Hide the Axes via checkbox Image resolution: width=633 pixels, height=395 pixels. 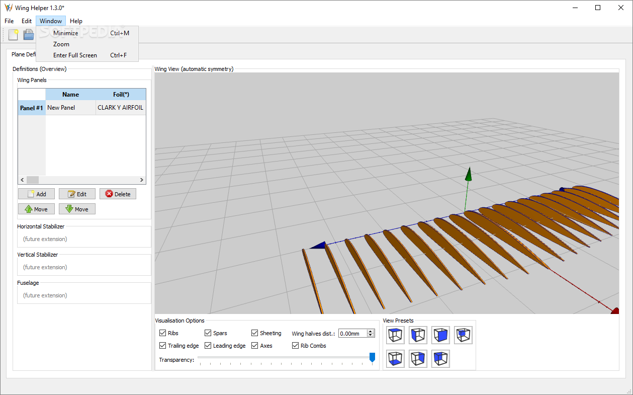[x=255, y=346]
